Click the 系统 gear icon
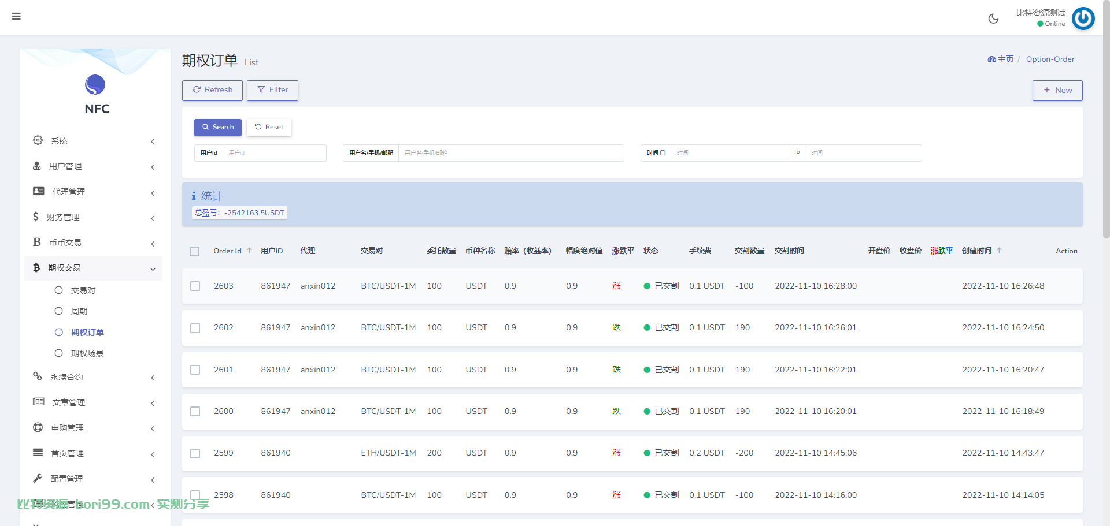 point(38,140)
